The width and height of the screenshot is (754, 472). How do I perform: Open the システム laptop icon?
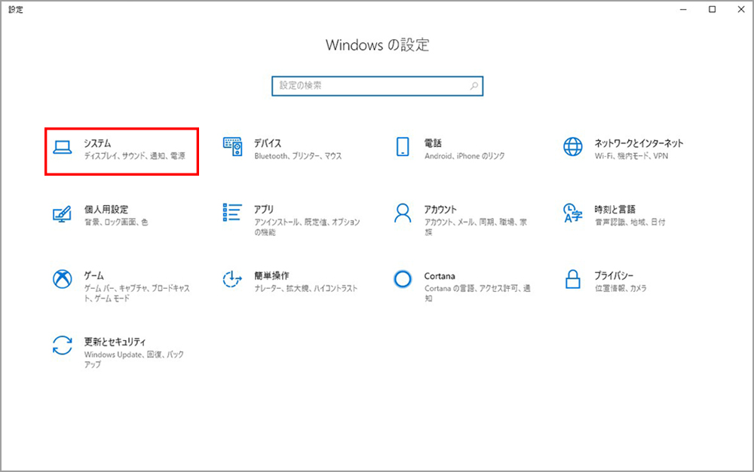(63, 147)
